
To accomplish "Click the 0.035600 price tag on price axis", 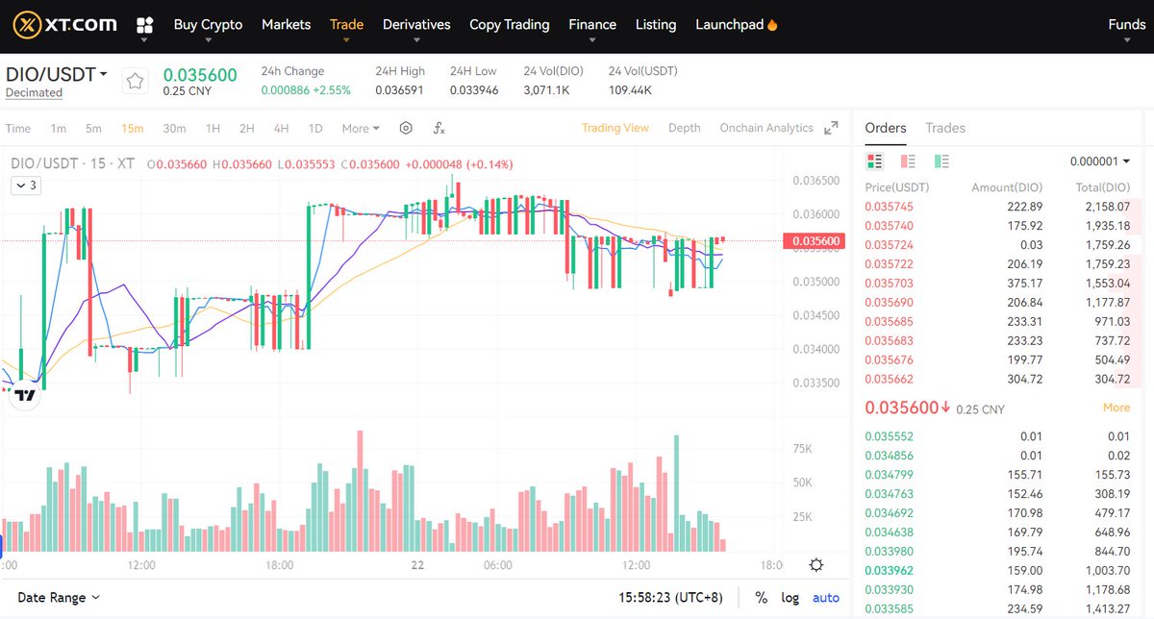I will [815, 242].
